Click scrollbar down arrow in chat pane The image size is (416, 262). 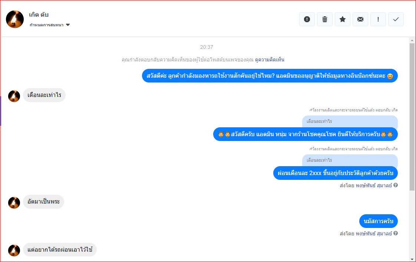pos(412,259)
